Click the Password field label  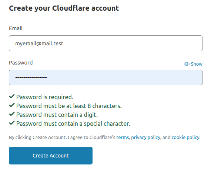(21, 63)
